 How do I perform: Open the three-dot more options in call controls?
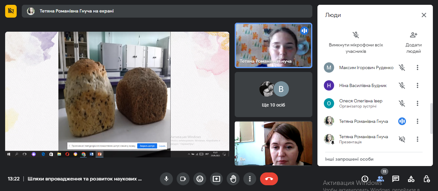tap(250, 179)
